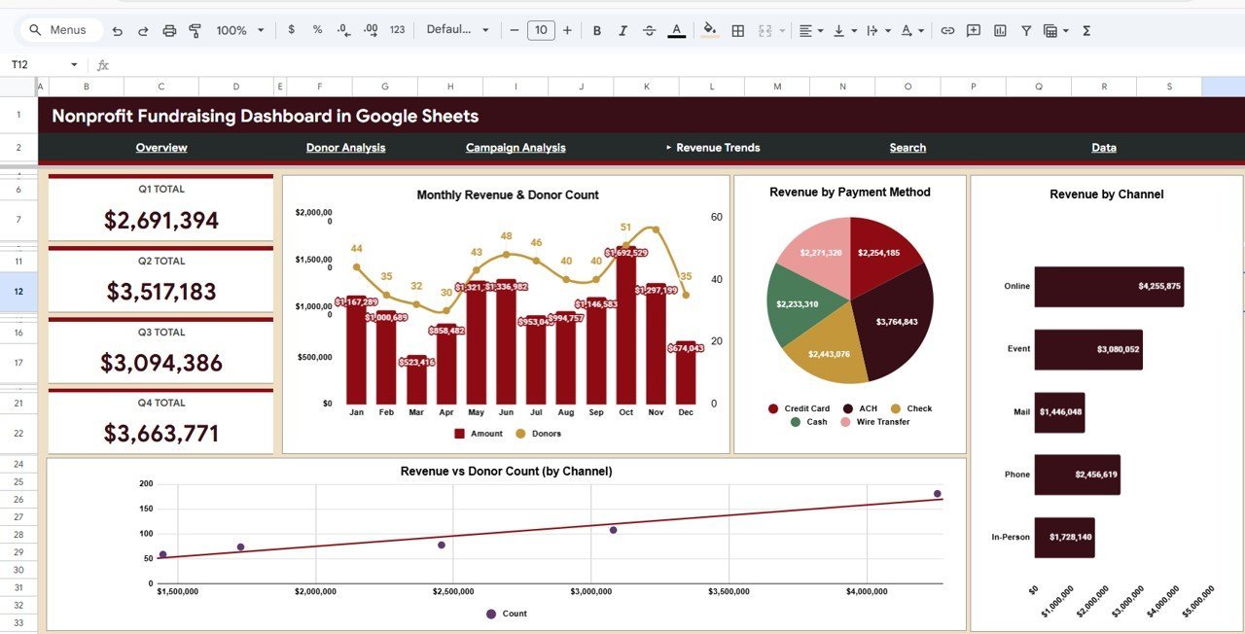Open the Search dashboard page

pyautogui.click(x=907, y=147)
